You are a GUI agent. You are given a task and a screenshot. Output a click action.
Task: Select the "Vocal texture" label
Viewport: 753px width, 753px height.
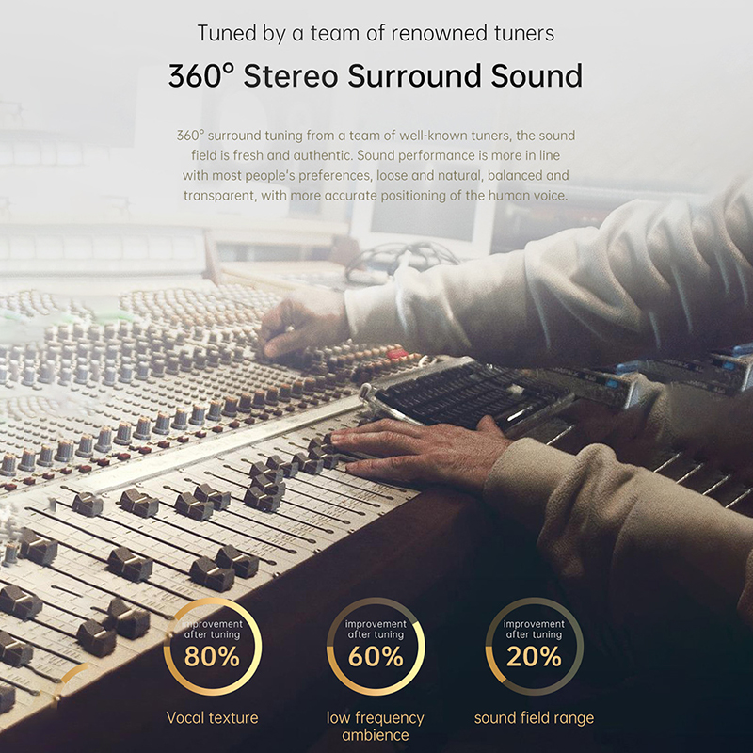point(212,718)
